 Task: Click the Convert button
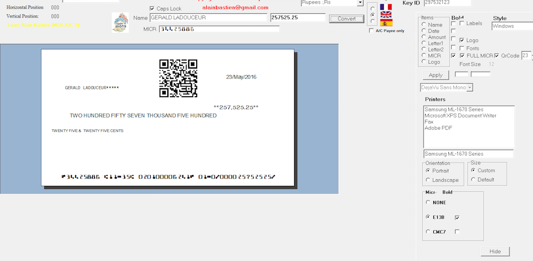(x=346, y=19)
